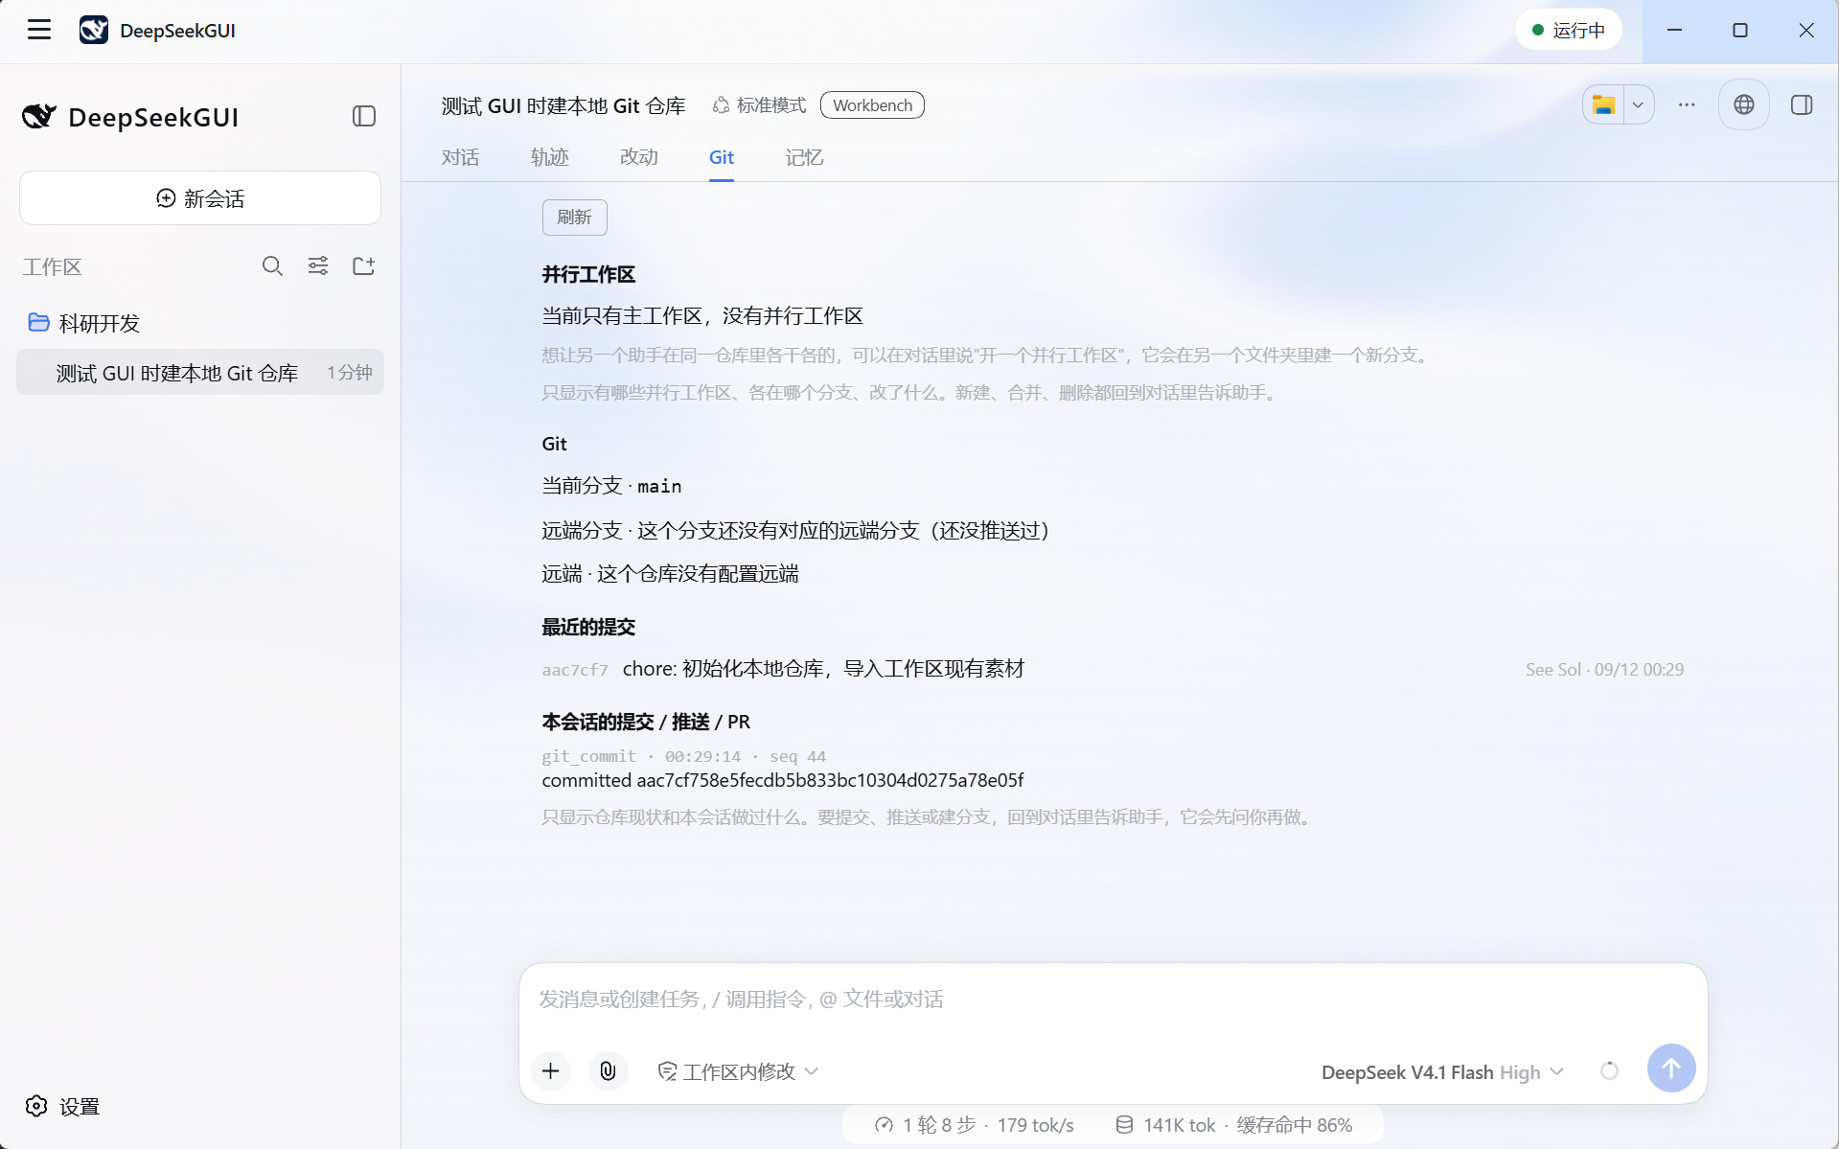Click the 141K tok cache status

(1233, 1125)
